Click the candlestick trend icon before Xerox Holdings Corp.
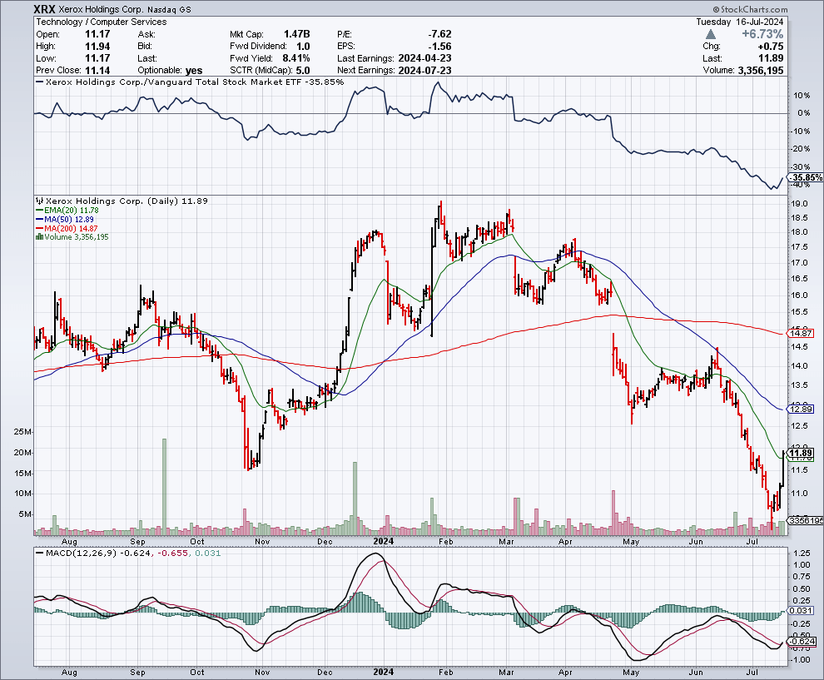This screenshot has width=824, height=680. (x=39, y=201)
